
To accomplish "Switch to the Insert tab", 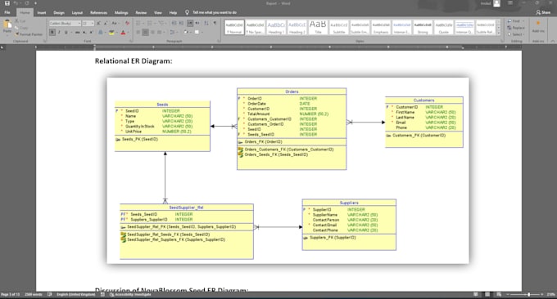I will 42,13.
